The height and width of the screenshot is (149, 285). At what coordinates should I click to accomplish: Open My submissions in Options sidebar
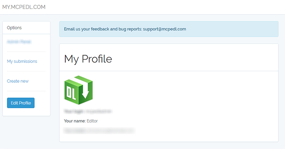[x=22, y=61]
